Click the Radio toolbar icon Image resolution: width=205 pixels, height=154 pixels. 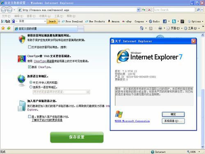coord(154,21)
